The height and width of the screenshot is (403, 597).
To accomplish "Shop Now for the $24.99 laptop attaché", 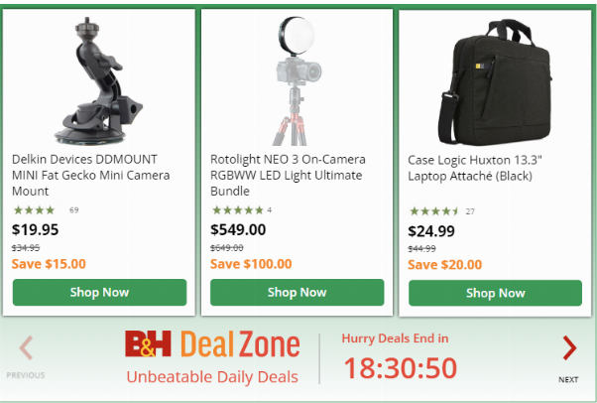I will point(495,293).
